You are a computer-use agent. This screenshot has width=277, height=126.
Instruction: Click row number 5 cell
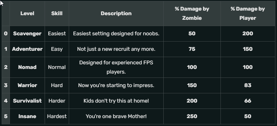tap(6, 116)
